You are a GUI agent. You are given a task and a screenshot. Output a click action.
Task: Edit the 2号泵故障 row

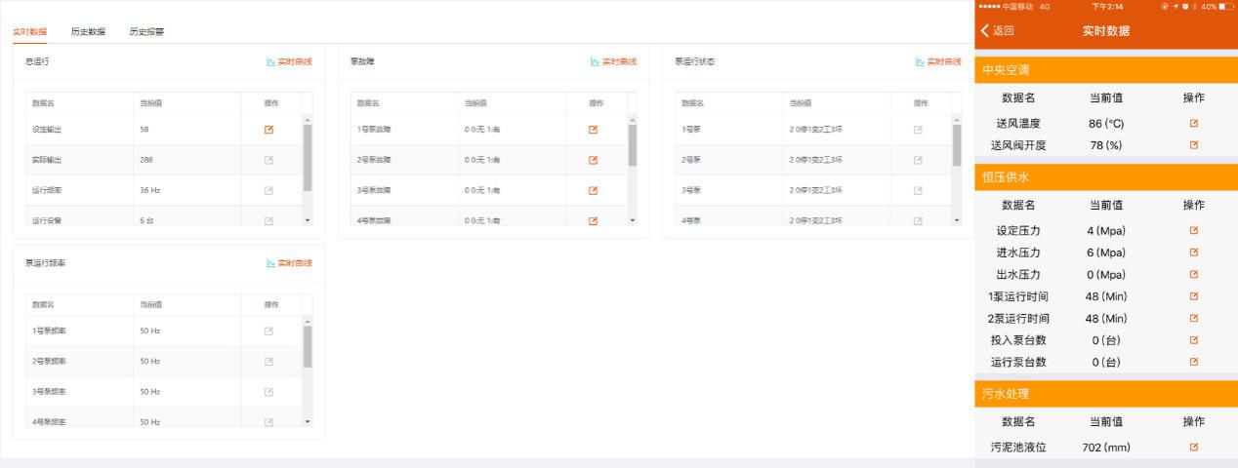tap(593, 160)
